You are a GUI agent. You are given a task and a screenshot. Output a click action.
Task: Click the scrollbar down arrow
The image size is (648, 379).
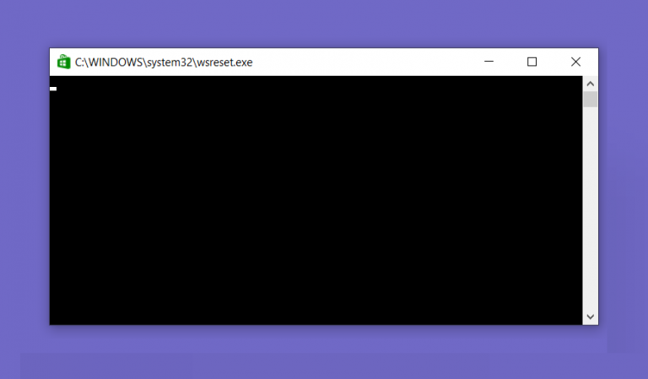[x=590, y=317]
